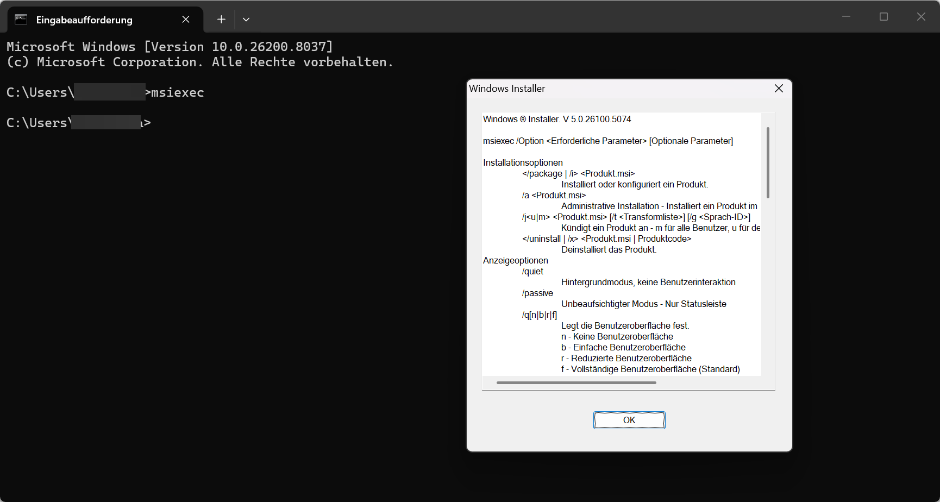Click 'Kündigt ein Produkt an' description line
940x502 pixels.
pyautogui.click(x=661, y=228)
